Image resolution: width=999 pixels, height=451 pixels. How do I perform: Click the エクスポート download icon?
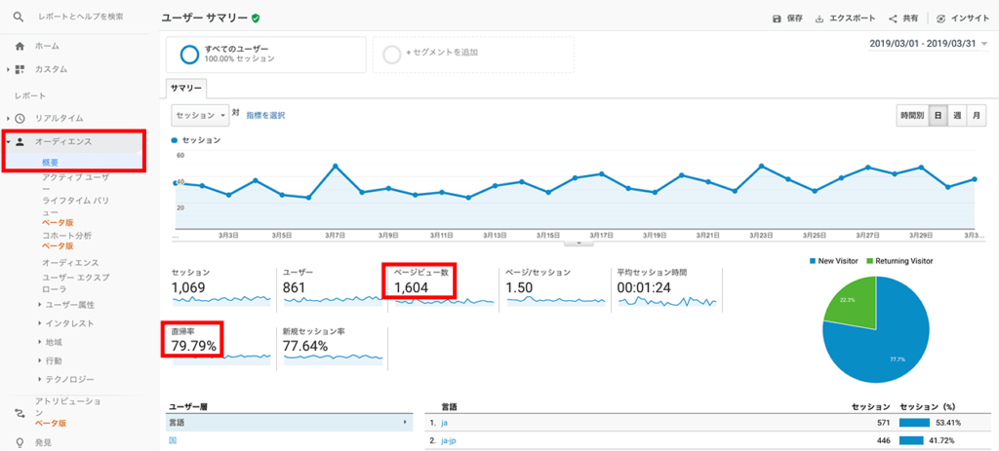click(819, 19)
